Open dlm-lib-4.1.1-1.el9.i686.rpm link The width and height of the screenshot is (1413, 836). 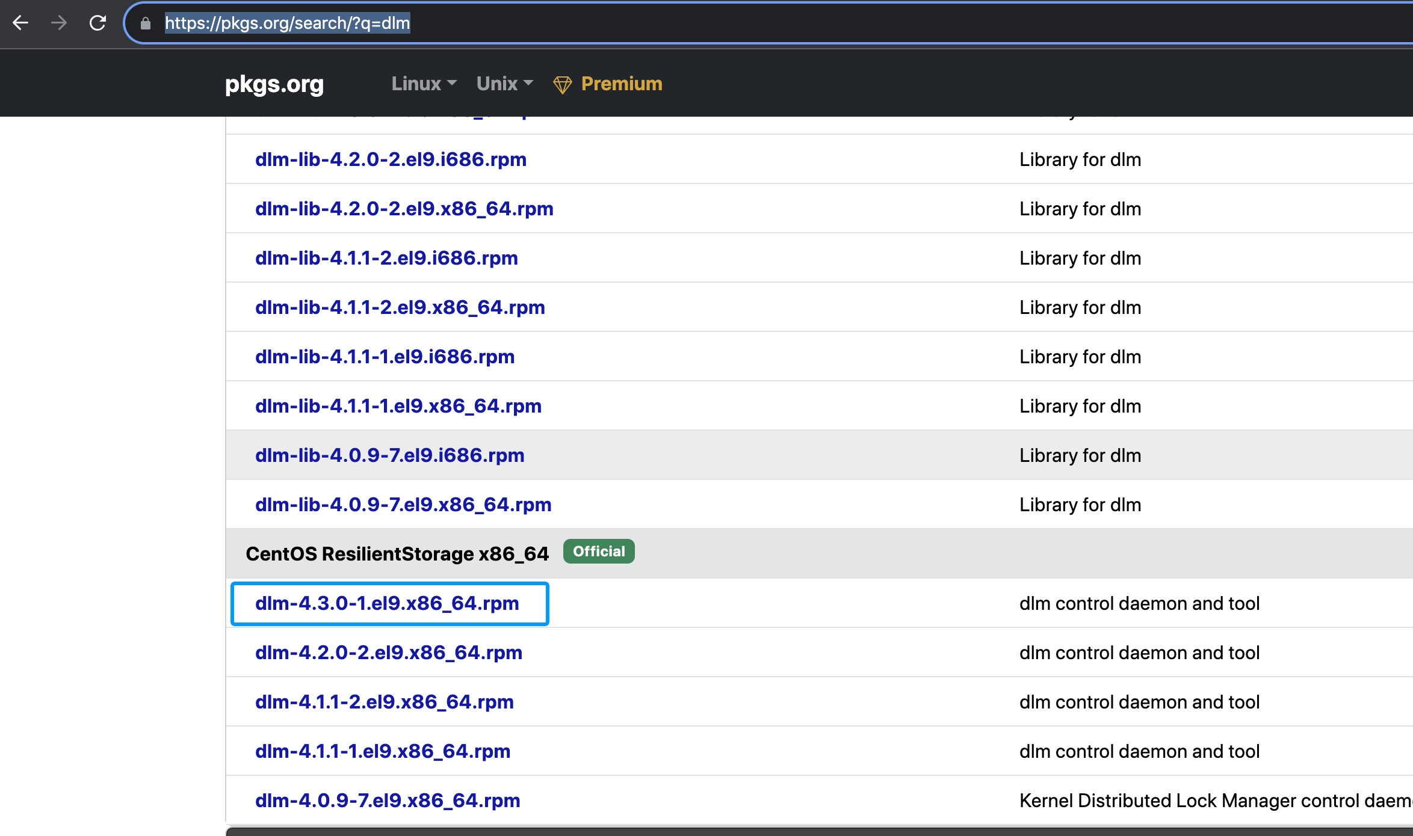coord(385,357)
